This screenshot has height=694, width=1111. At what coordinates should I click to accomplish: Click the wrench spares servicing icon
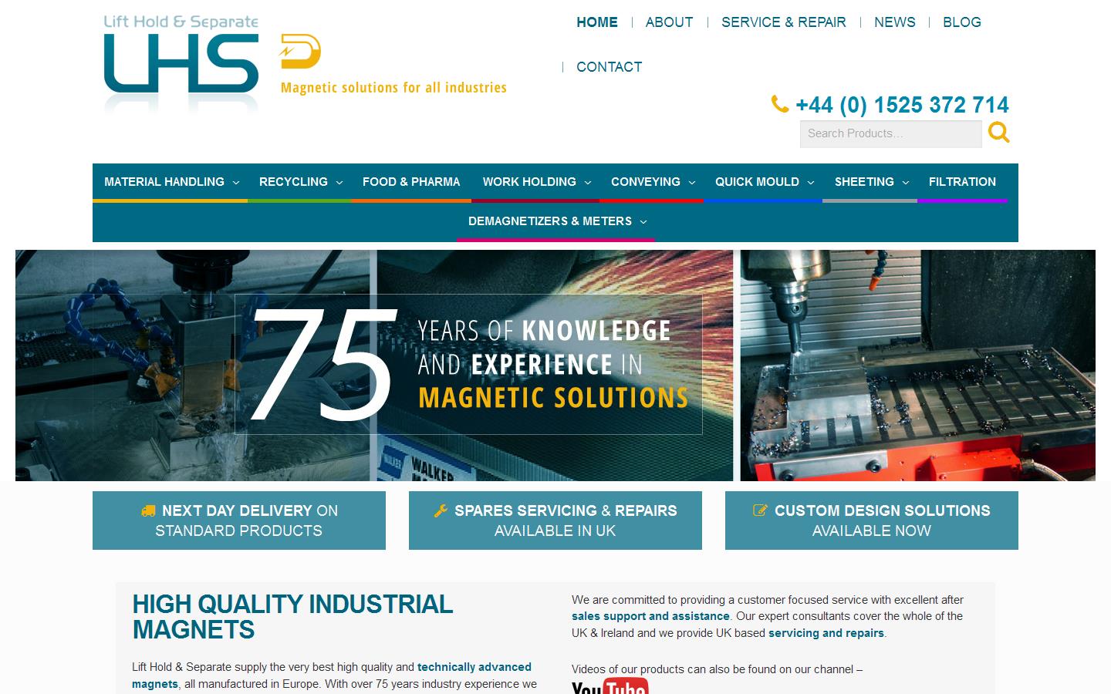[441, 510]
